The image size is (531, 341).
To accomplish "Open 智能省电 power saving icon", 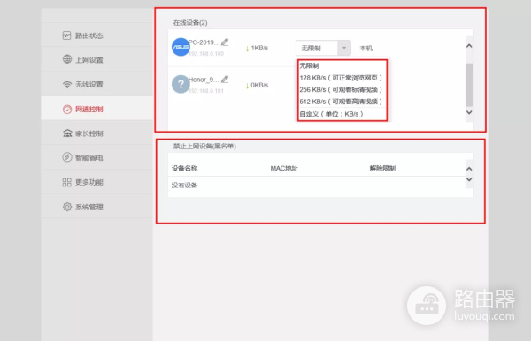I will [67, 157].
